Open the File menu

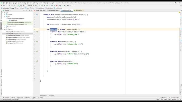click(4, 3)
